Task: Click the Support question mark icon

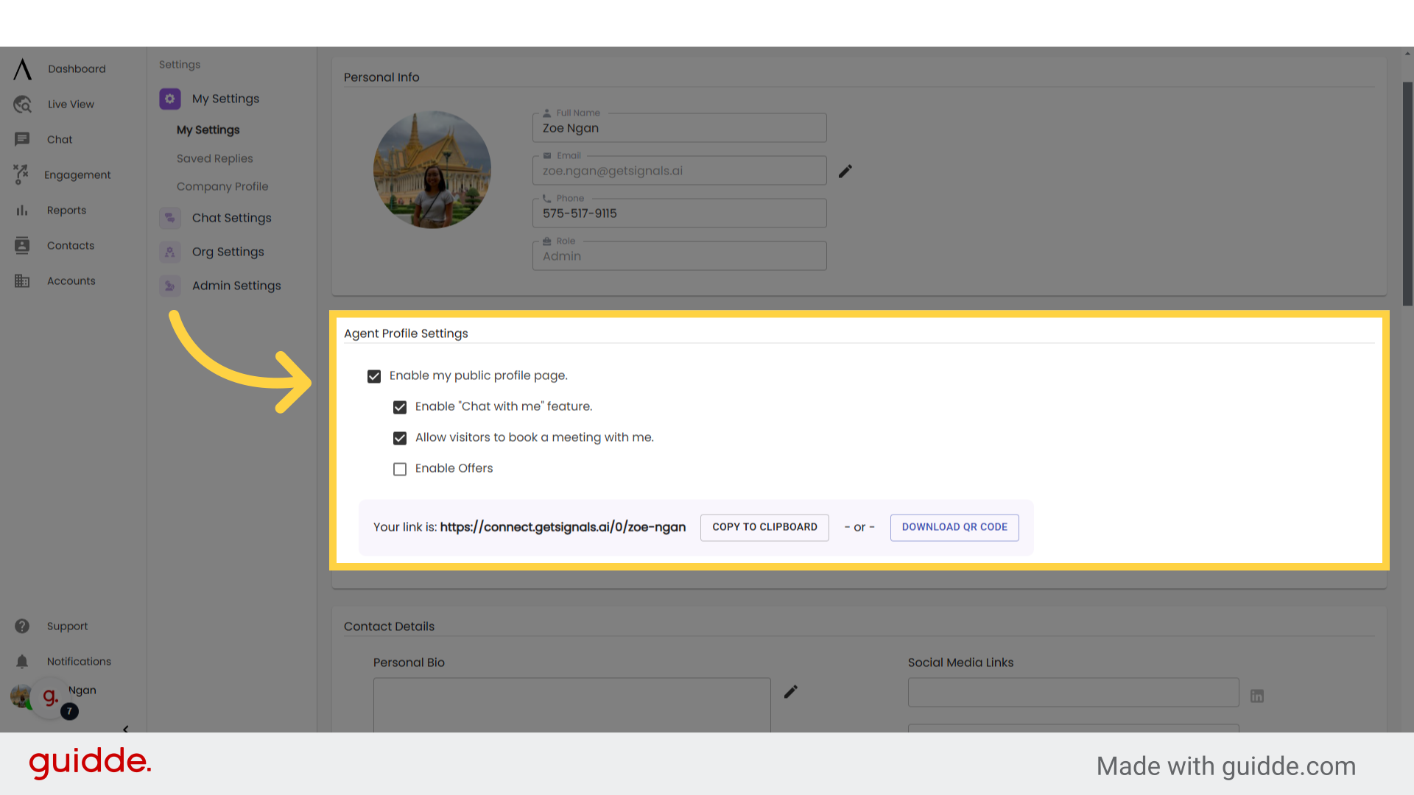Action: (x=22, y=626)
